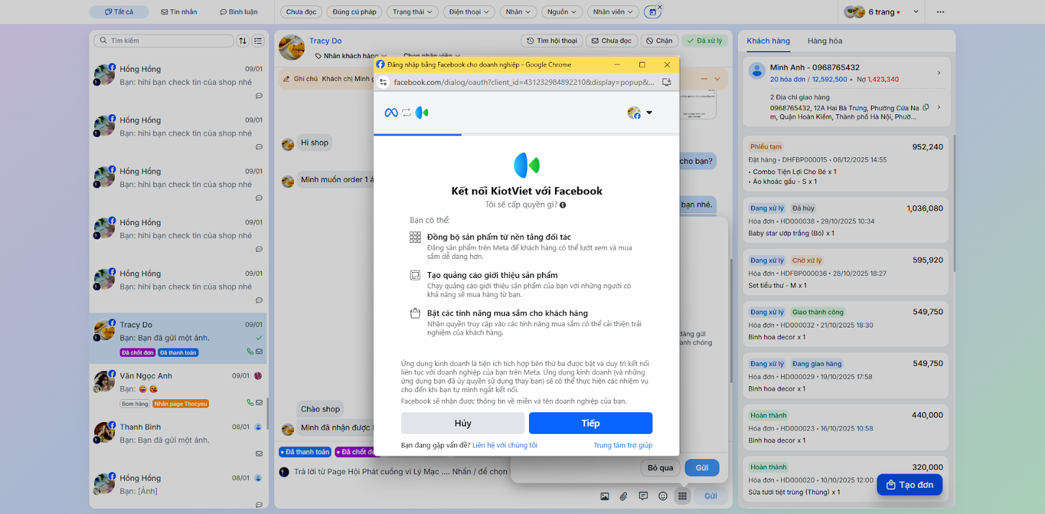Click the Tracy Do chat header avatar
The width and height of the screenshot is (1045, 514).
tap(292, 48)
